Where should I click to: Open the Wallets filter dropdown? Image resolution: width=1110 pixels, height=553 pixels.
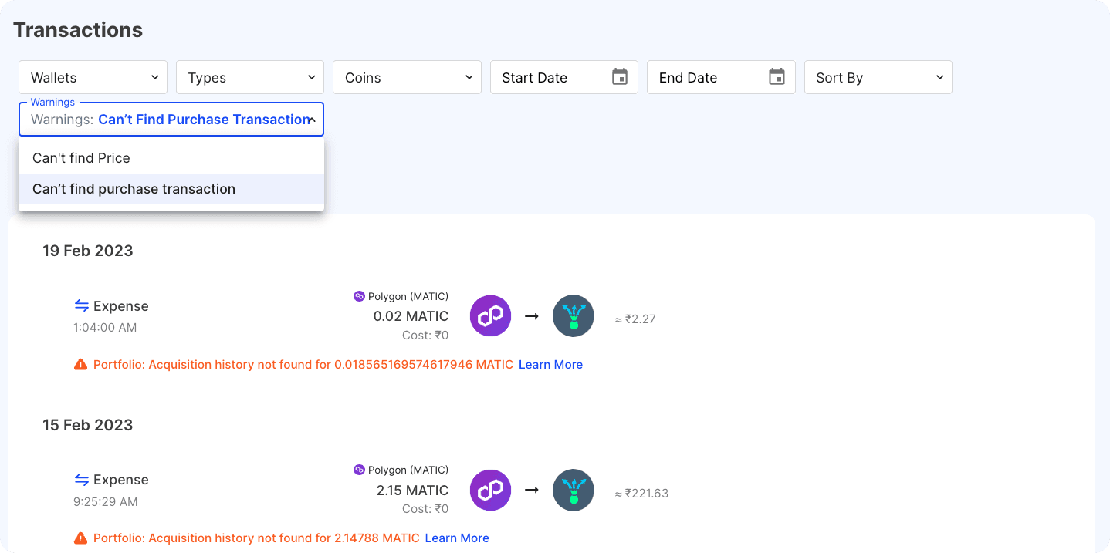click(93, 77)
